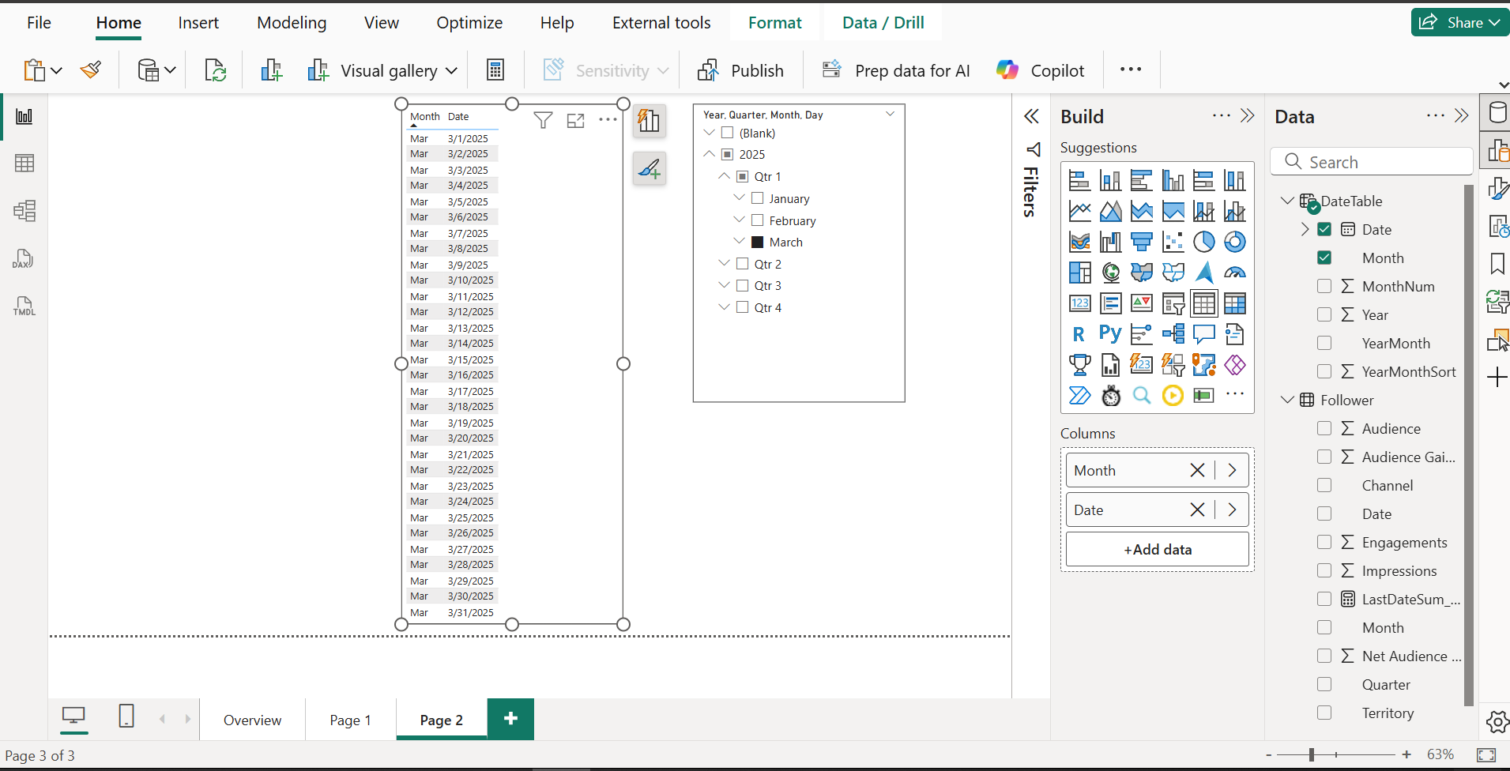This screenshot has height=771, width=1510.
Task: Pick the Python visual icon
Action: click(1110, 334)
